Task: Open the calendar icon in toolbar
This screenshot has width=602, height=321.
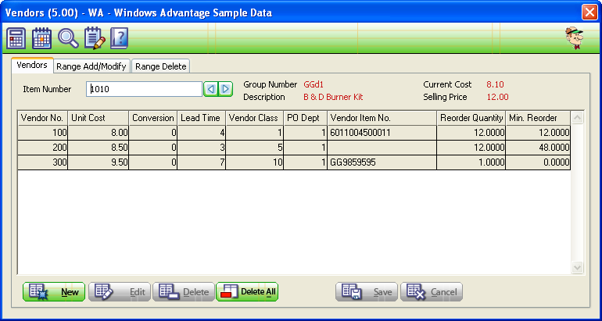Action: [x=42, y=38]
